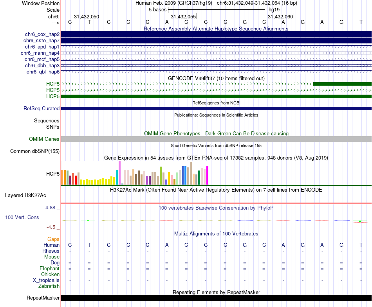Screen dimensions: 372x307
Task: Click the tallest violet bar in GTEx expression chart
Action: click(x=119, y=173)
